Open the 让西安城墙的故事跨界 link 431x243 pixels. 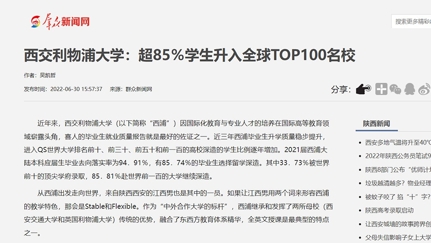(x=398, y=224)
